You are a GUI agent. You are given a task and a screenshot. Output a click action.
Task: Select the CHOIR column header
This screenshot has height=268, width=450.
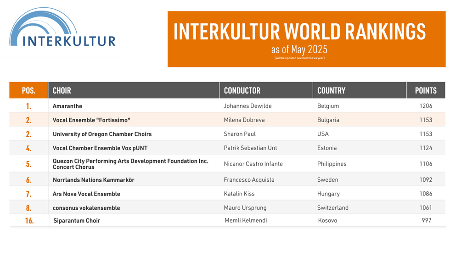click(62, 90)
